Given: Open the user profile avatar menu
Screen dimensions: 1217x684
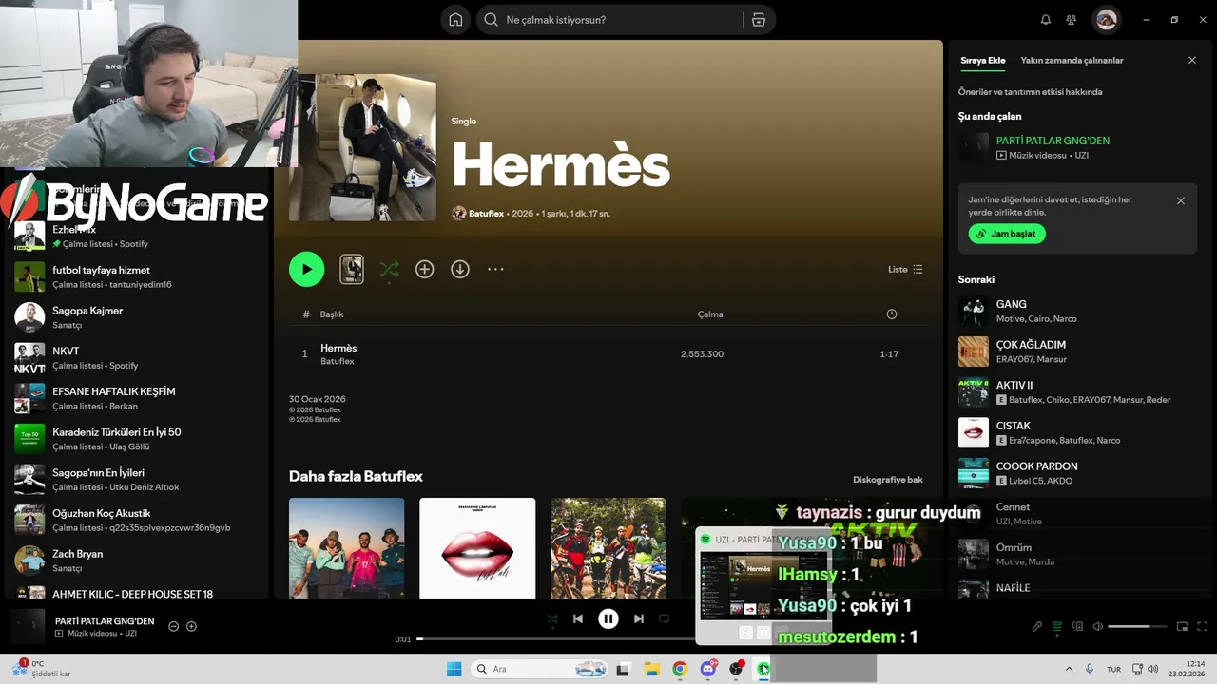Looking at the screenshot, I should coord(1106,19).
